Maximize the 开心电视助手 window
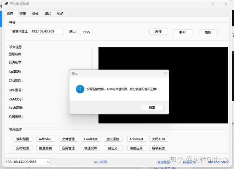 click(214, 4)
